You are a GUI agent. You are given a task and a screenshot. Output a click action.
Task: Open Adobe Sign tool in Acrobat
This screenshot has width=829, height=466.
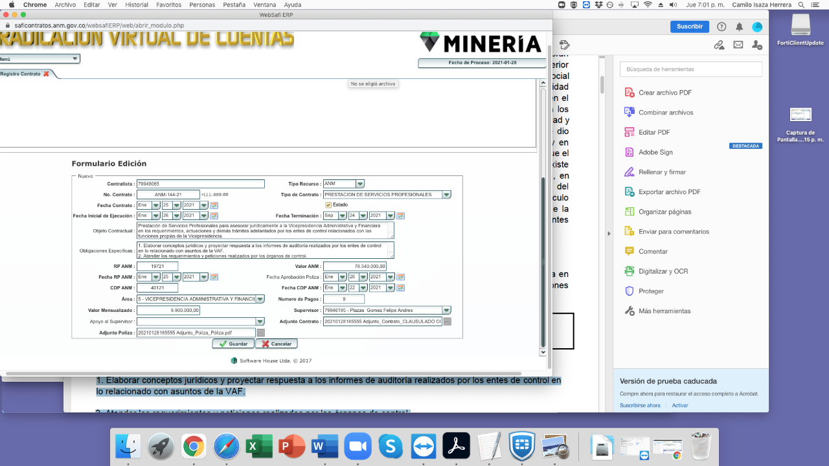(648, 152)
